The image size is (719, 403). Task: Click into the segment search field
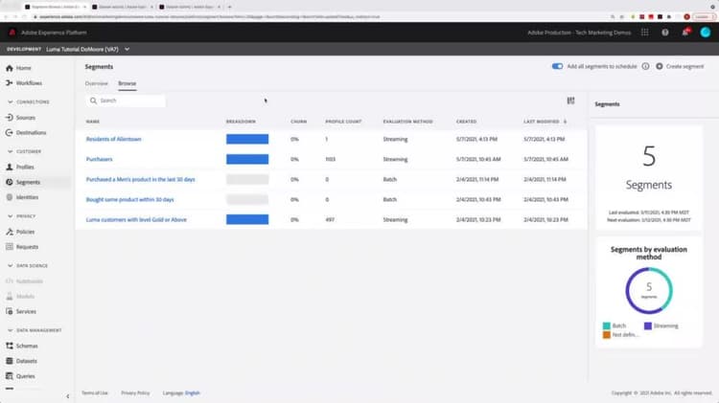click(126, 101)
